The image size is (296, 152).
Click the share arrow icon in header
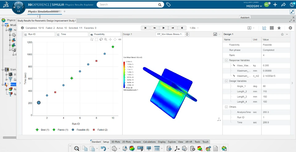point(284,5)
